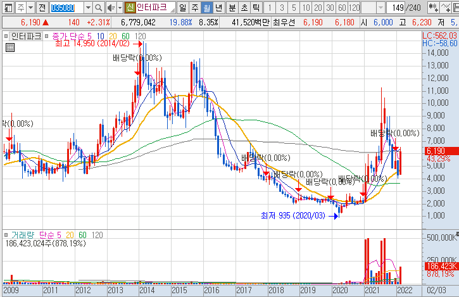459x297 pixels.
Task: Click the 거래량 volume legend label
Action: (23, 235)
